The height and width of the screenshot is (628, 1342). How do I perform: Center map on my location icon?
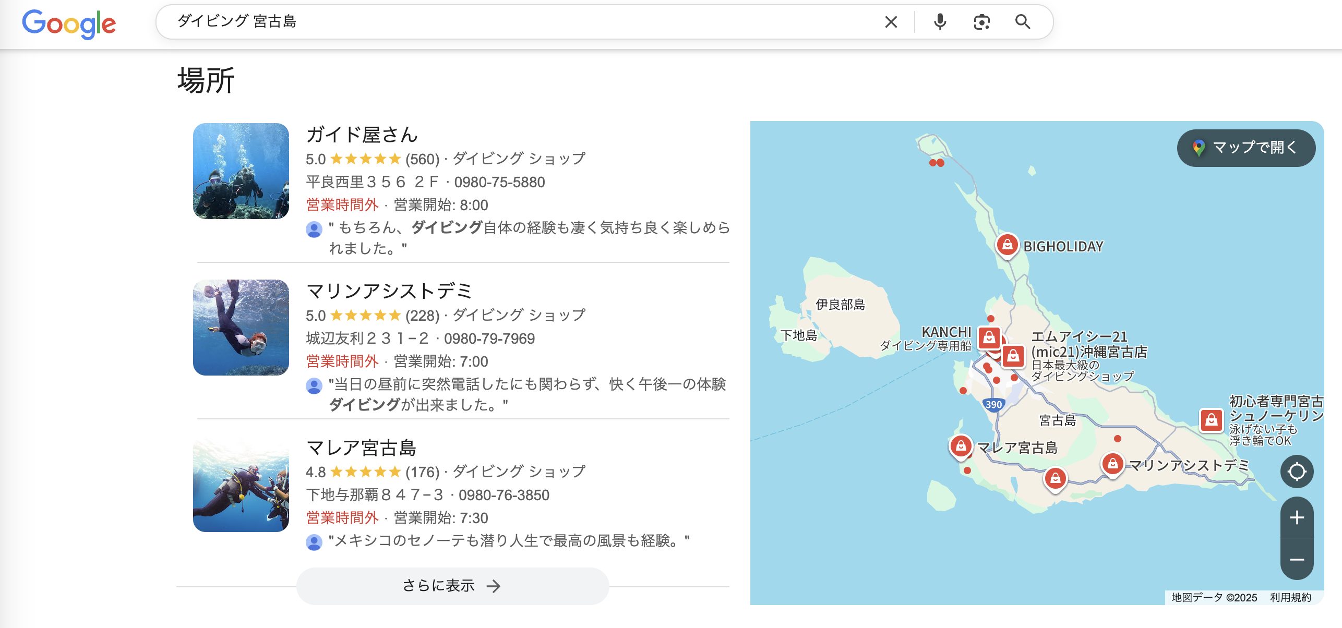point(1297,472)
